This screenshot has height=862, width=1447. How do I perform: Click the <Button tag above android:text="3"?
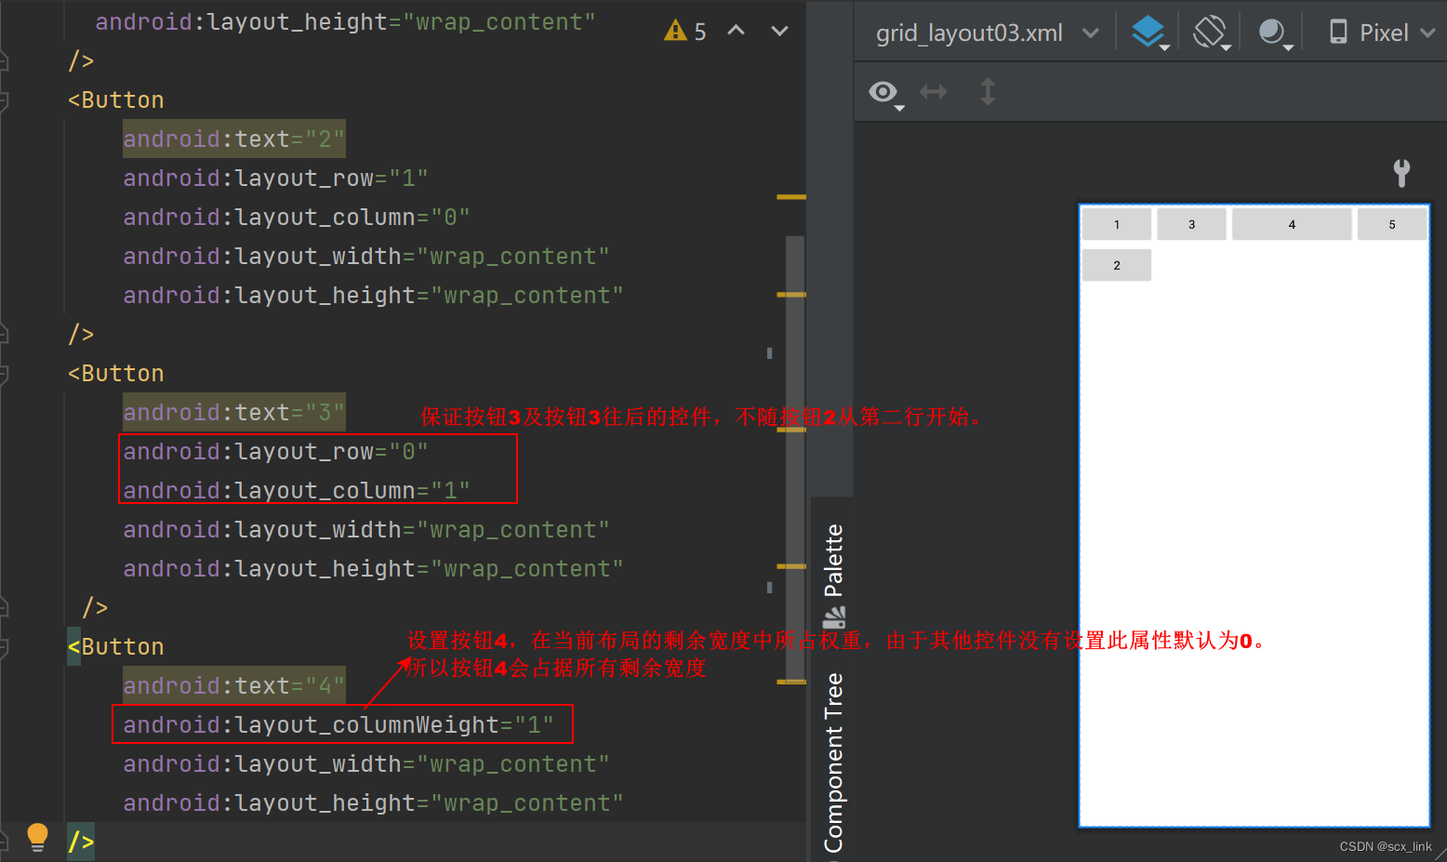point(115,373)
